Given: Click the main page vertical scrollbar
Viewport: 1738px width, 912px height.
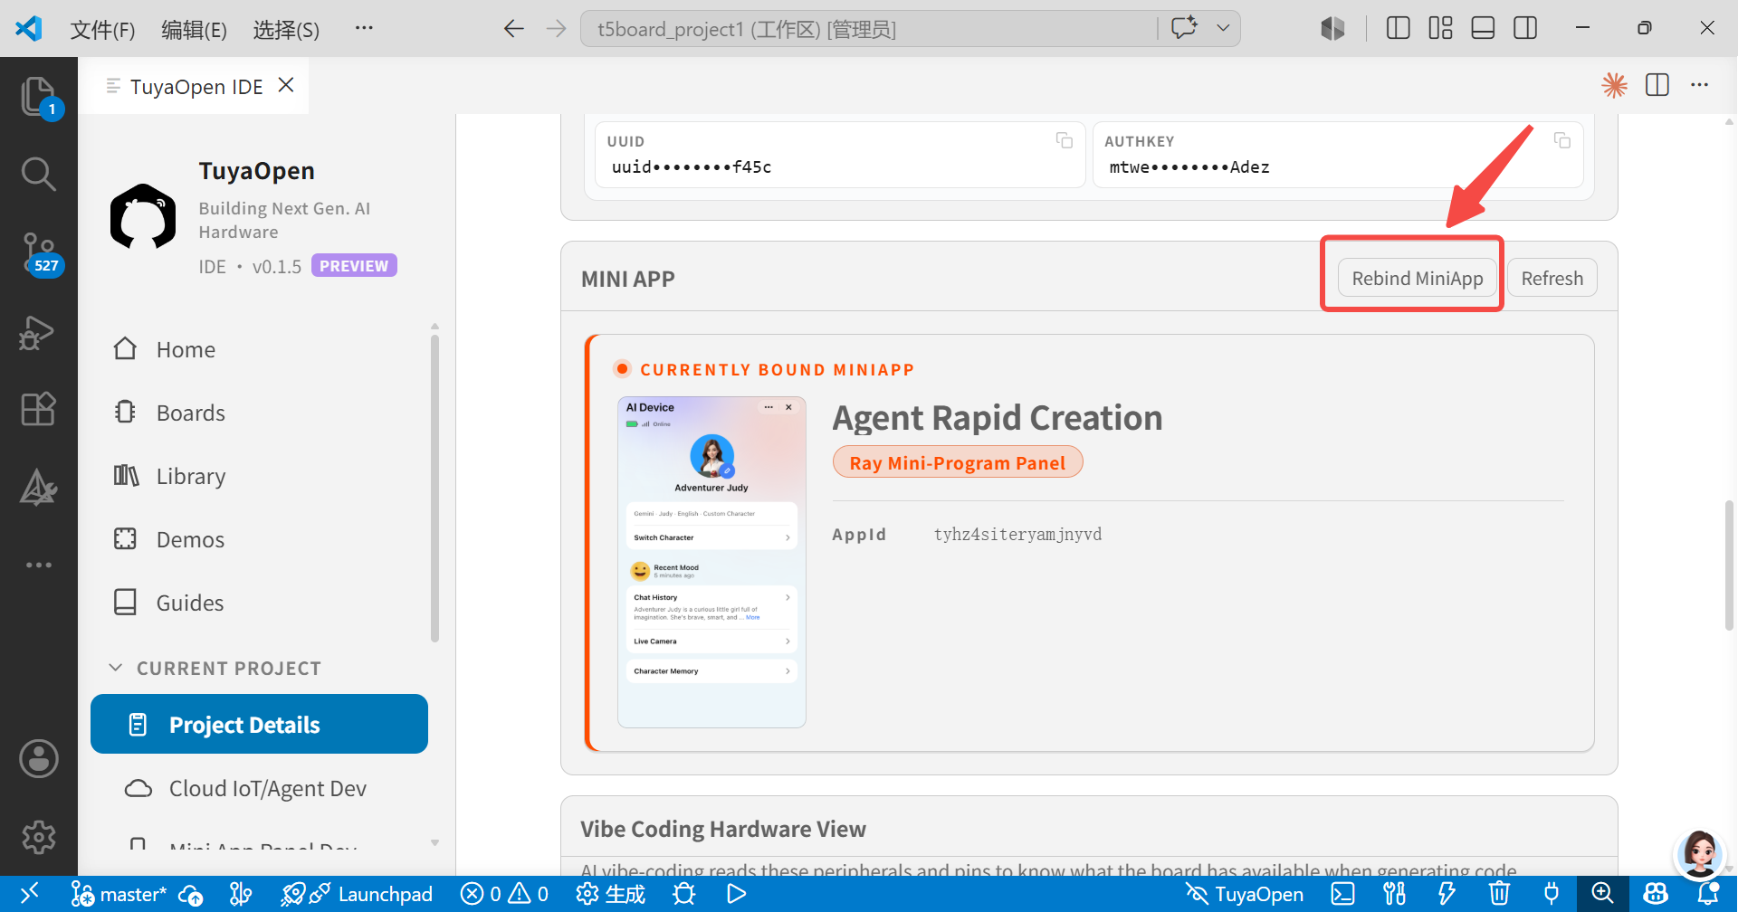Looking at the screenshot, I should (1730, 564).
